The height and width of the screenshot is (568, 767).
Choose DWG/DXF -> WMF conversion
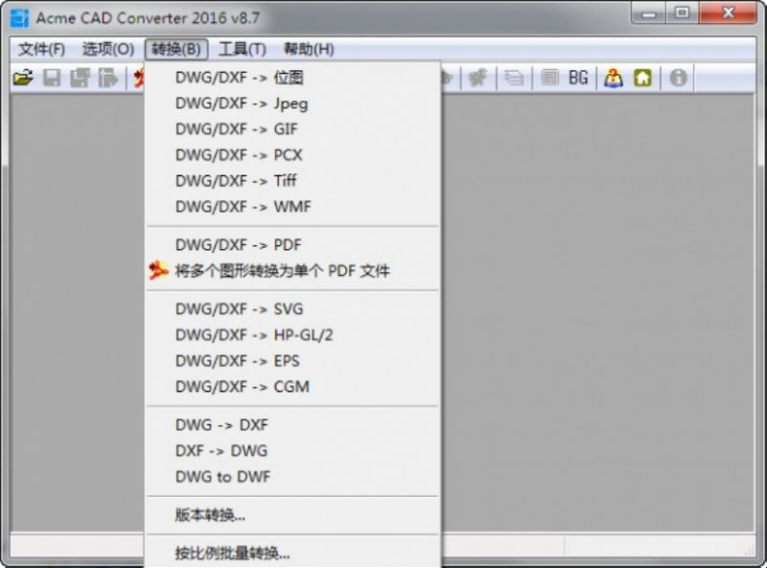(292, 207)
